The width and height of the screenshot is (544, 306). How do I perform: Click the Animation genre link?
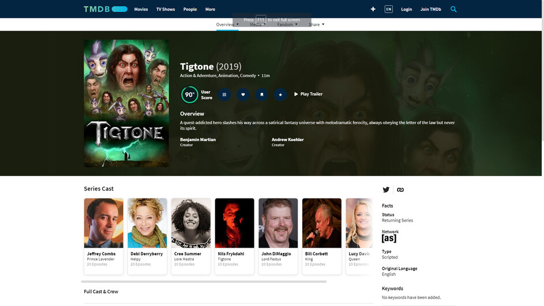(228, 76)
